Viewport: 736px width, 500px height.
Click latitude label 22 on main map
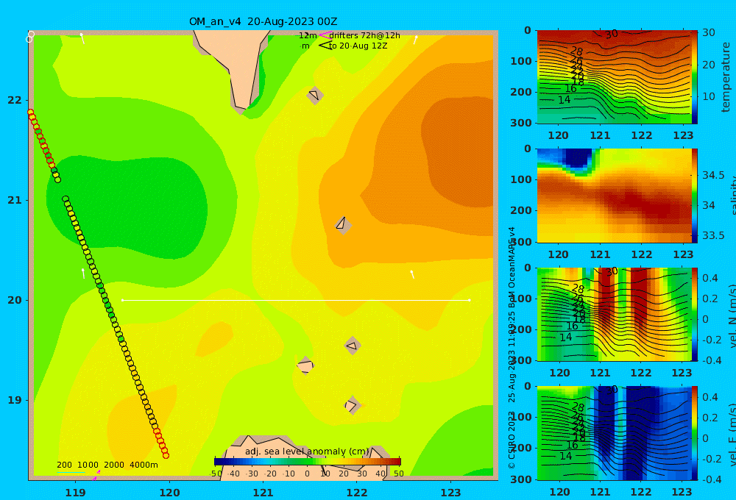(15, 101)
